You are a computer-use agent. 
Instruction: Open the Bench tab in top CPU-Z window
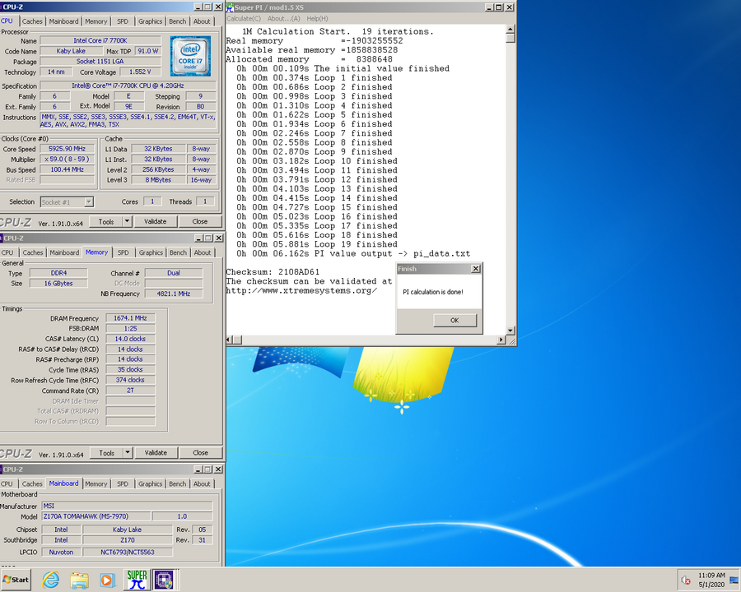point(177,21)
